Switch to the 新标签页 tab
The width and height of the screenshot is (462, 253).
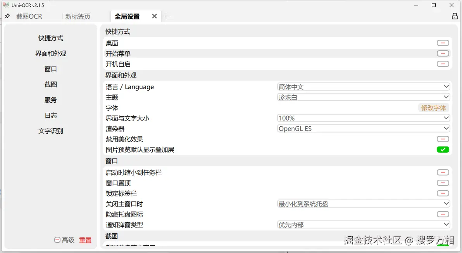[x=78, y=17]
